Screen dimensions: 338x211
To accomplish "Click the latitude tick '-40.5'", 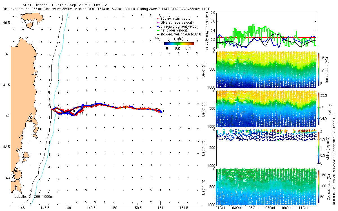I will click(x=6, y=23).
